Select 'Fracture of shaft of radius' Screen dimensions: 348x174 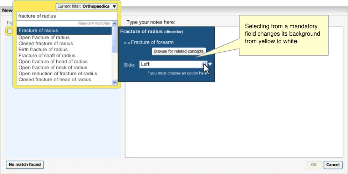coord(47,56)
